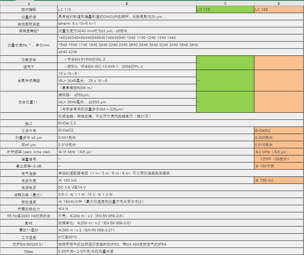304x255 pixels.
Task: Click the DIADUR glass scale description cell
Action: 180,17
